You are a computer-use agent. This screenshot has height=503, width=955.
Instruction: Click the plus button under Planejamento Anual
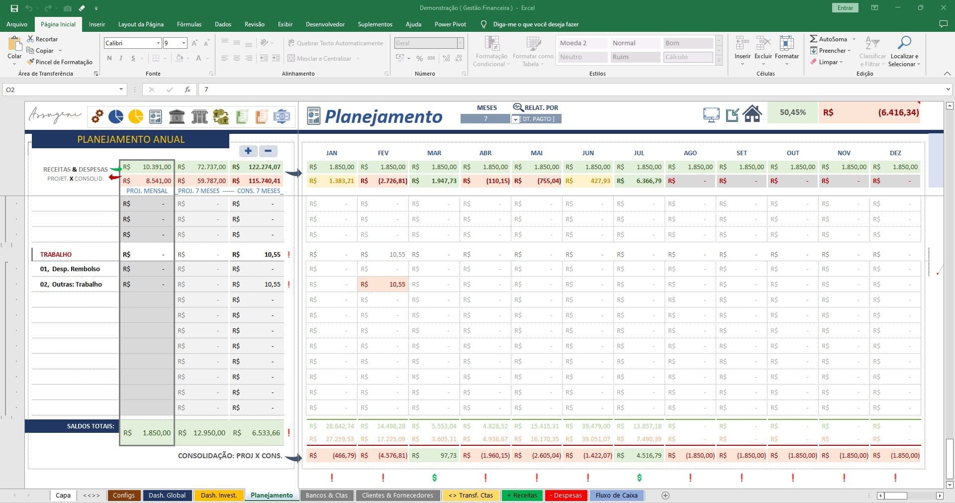248,151
